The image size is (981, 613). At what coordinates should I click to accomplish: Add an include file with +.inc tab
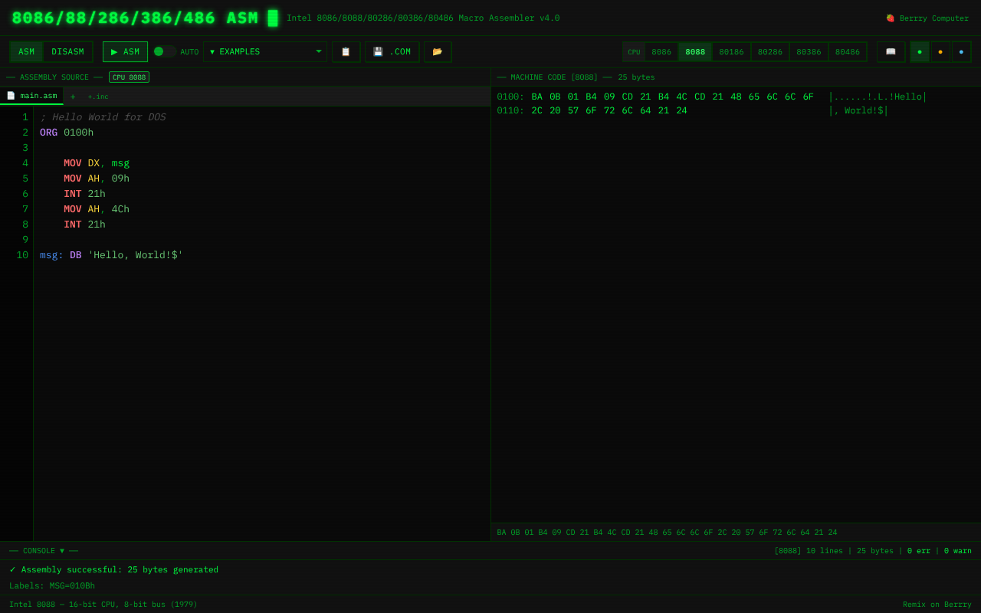(98, 97)
